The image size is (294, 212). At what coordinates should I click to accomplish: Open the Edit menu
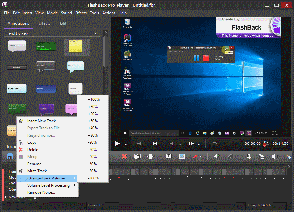pos(16,13)
